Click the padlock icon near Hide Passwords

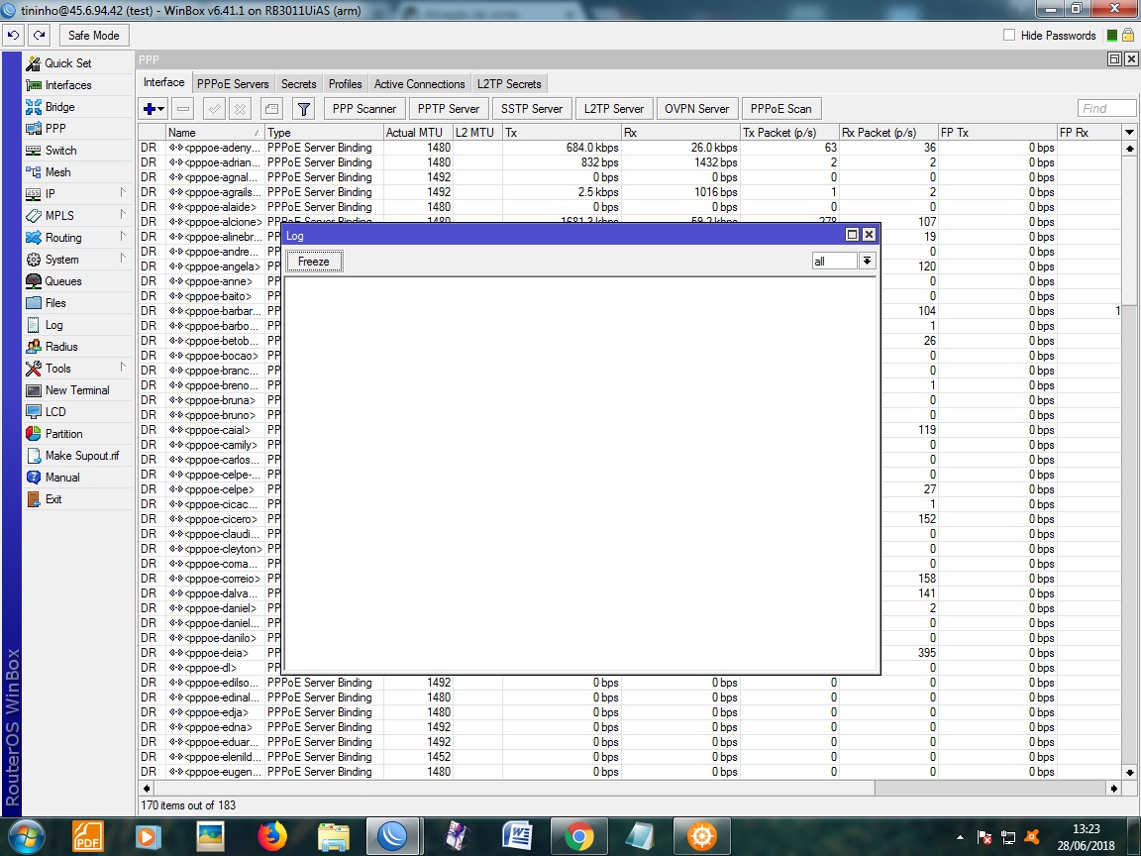[x=1127, y=35]
